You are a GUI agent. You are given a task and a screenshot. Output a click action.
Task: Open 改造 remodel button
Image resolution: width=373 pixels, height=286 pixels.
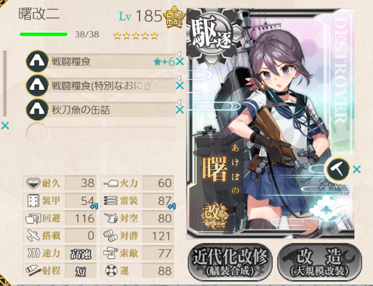point(320,262)
